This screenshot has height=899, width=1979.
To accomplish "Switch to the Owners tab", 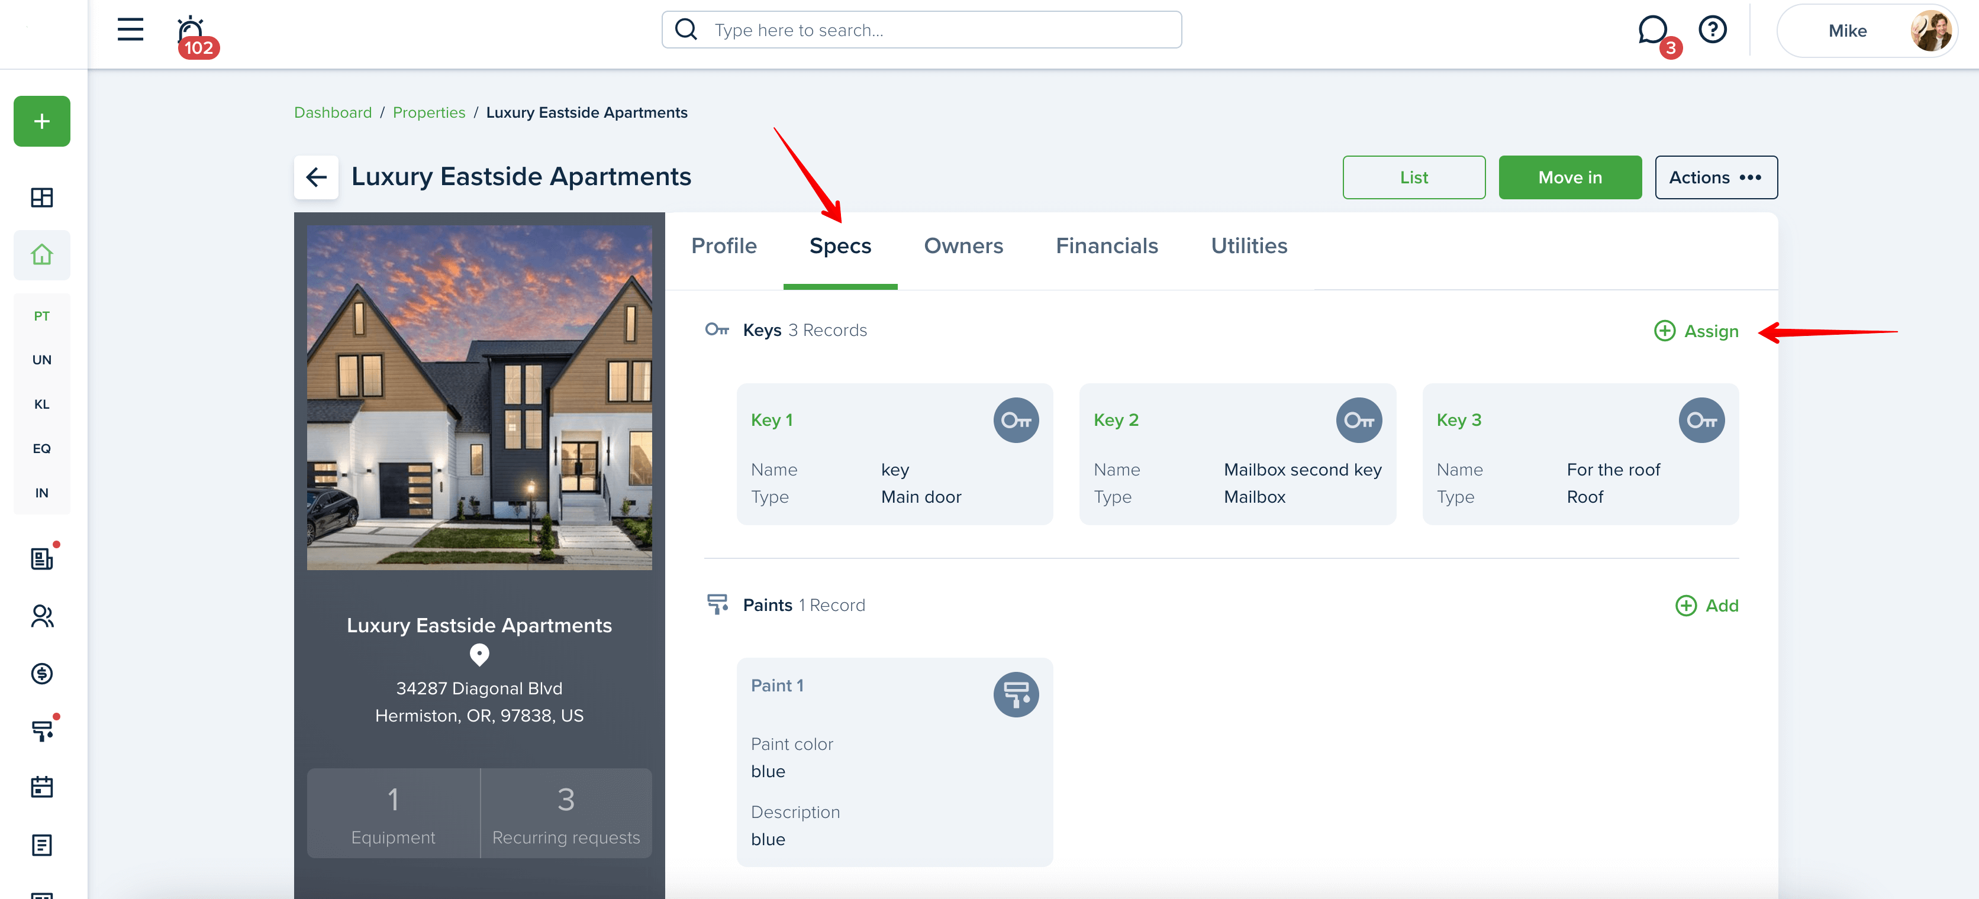I will click(963, 245).
